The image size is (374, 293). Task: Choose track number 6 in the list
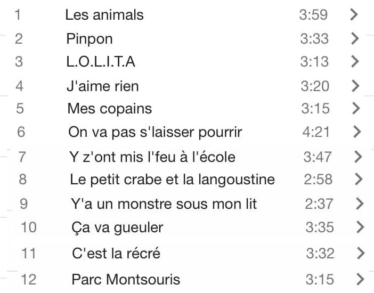click(x=21, y=132)
